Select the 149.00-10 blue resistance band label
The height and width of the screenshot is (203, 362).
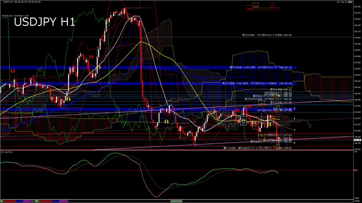pyautogui.click(x=261, y=67)
